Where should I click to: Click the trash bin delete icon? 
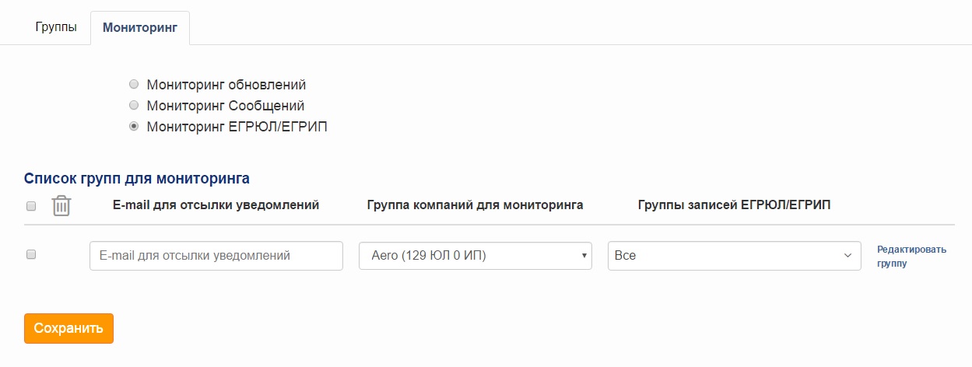61,206
